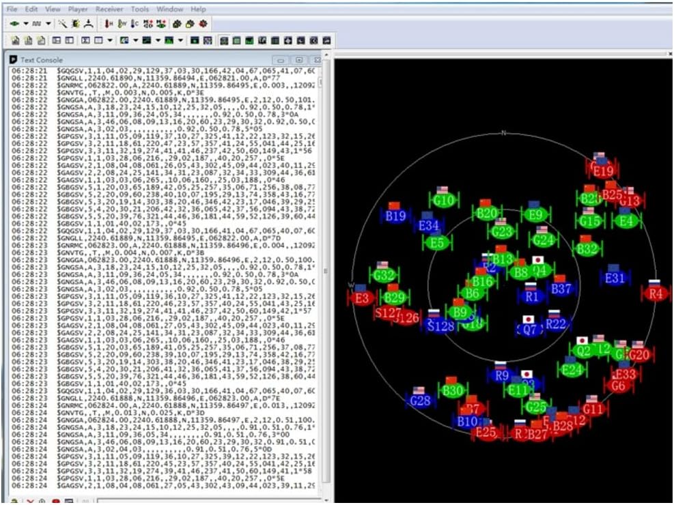Click satellite R4 at the sky view east edge
Screen dimensions: 674x505
coord(656,293)
